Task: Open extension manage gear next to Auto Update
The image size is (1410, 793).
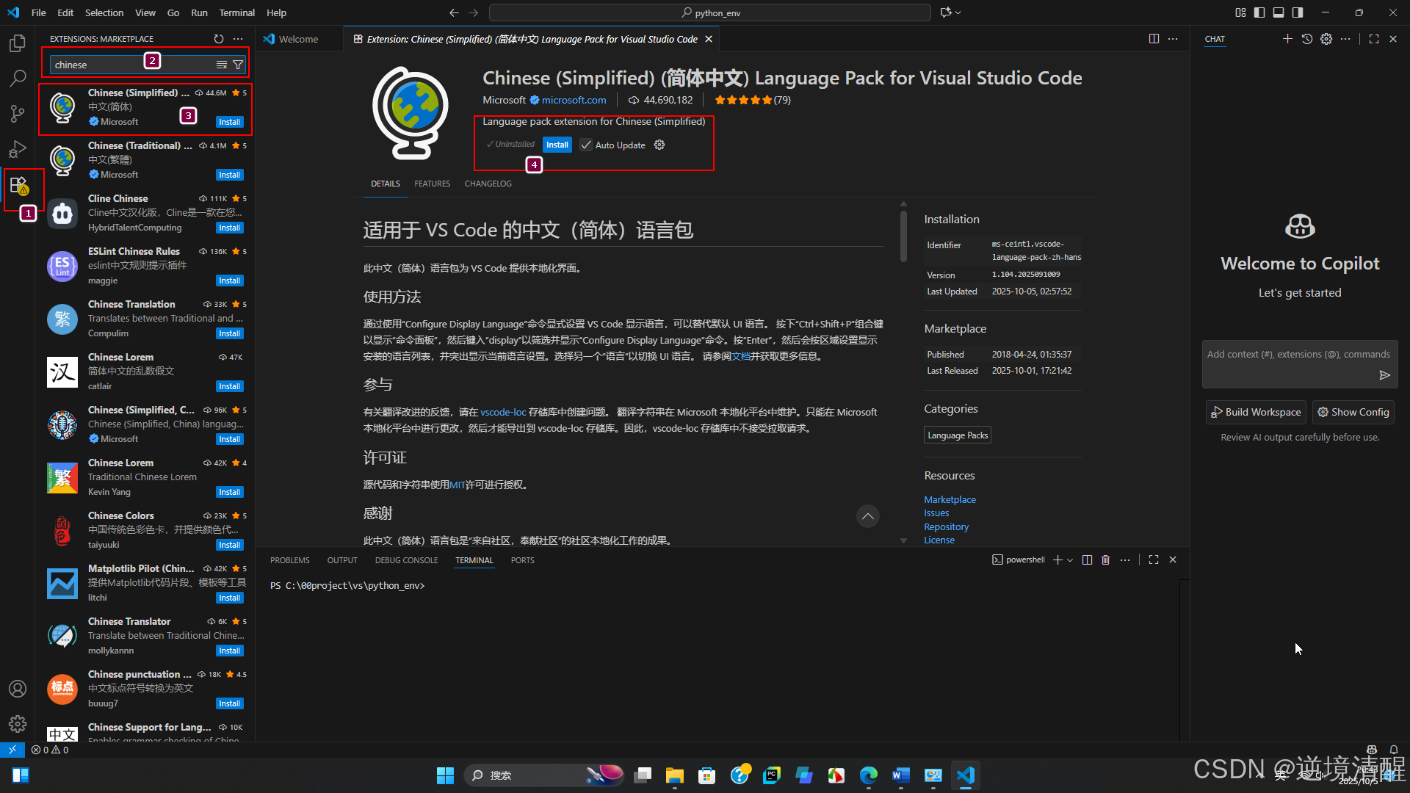Action: [x=659, y=145]
